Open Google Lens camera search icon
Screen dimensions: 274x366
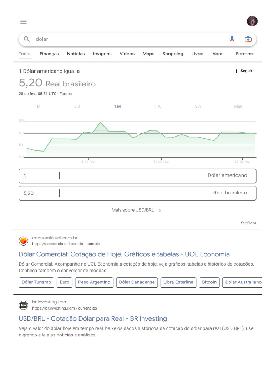(x=248, y=39)
